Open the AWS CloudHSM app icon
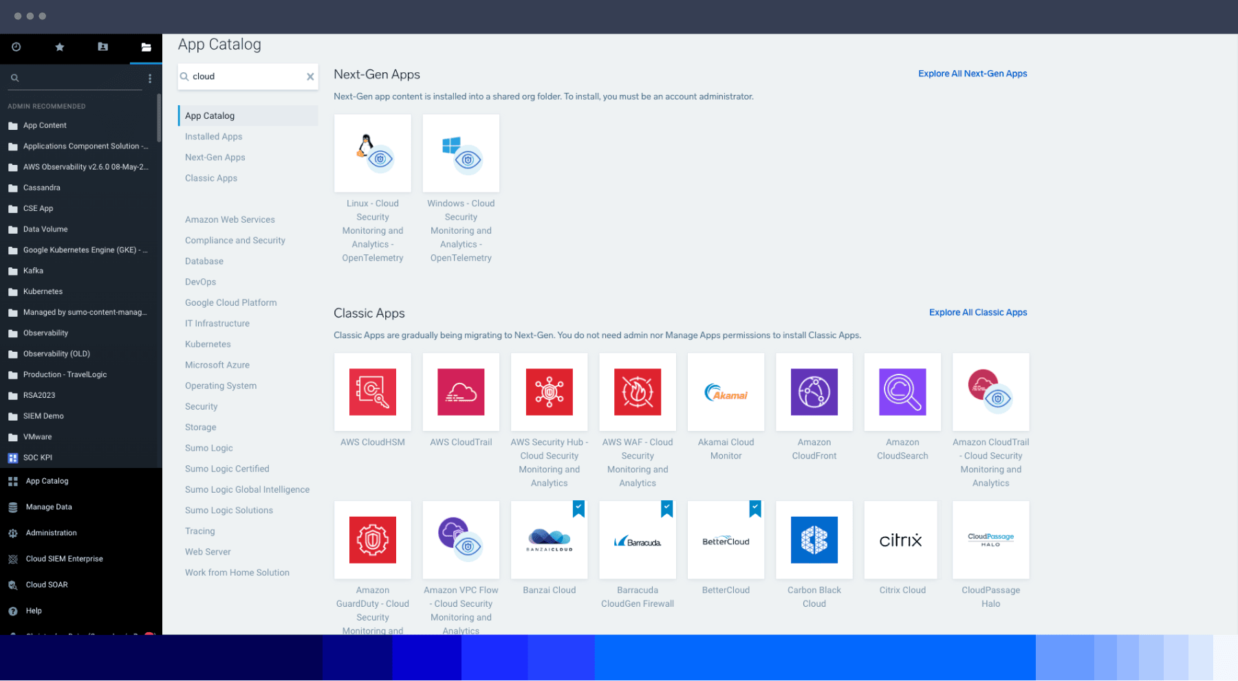This screenshot has height=681, width=1238. click(373, 392)
